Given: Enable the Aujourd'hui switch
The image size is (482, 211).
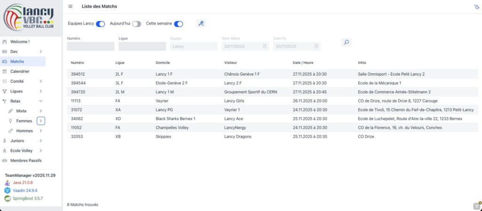Looking at the screenshot, I should click(137, 24).
